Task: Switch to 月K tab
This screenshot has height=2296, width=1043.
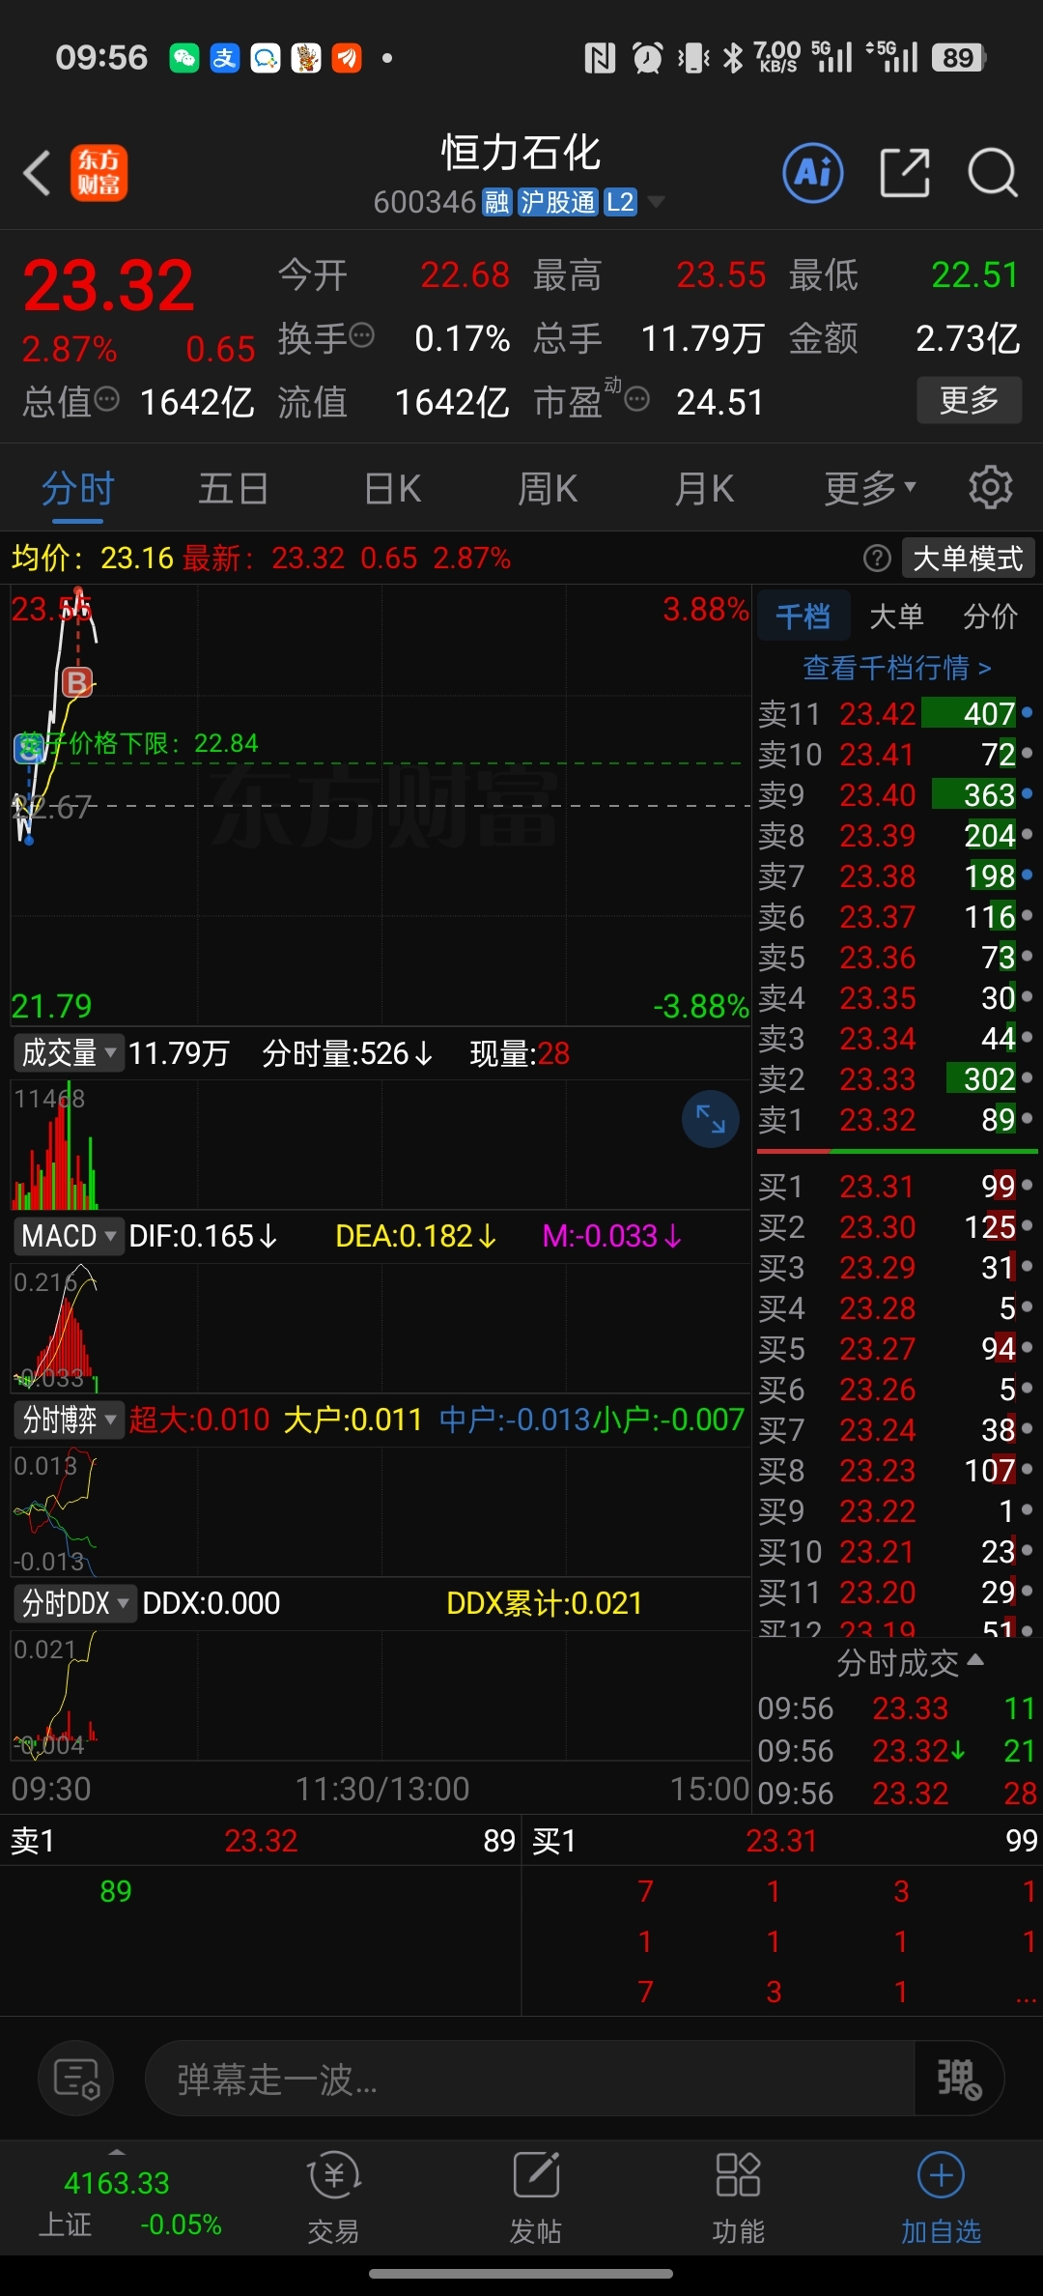Action: 704,488
